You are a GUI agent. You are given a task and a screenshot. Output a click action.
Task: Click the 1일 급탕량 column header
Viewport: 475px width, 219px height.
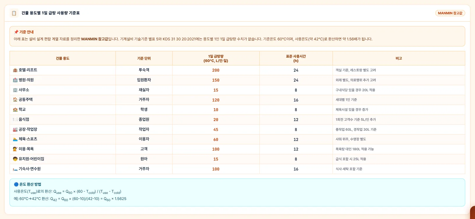216,58
